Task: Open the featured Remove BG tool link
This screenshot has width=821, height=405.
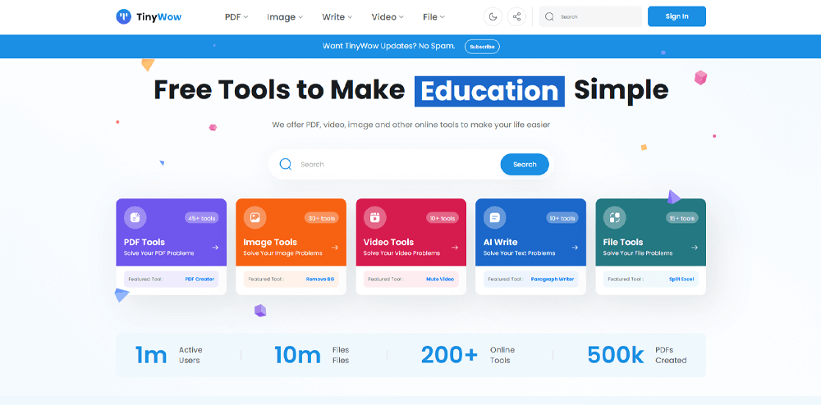Action: 321,279
